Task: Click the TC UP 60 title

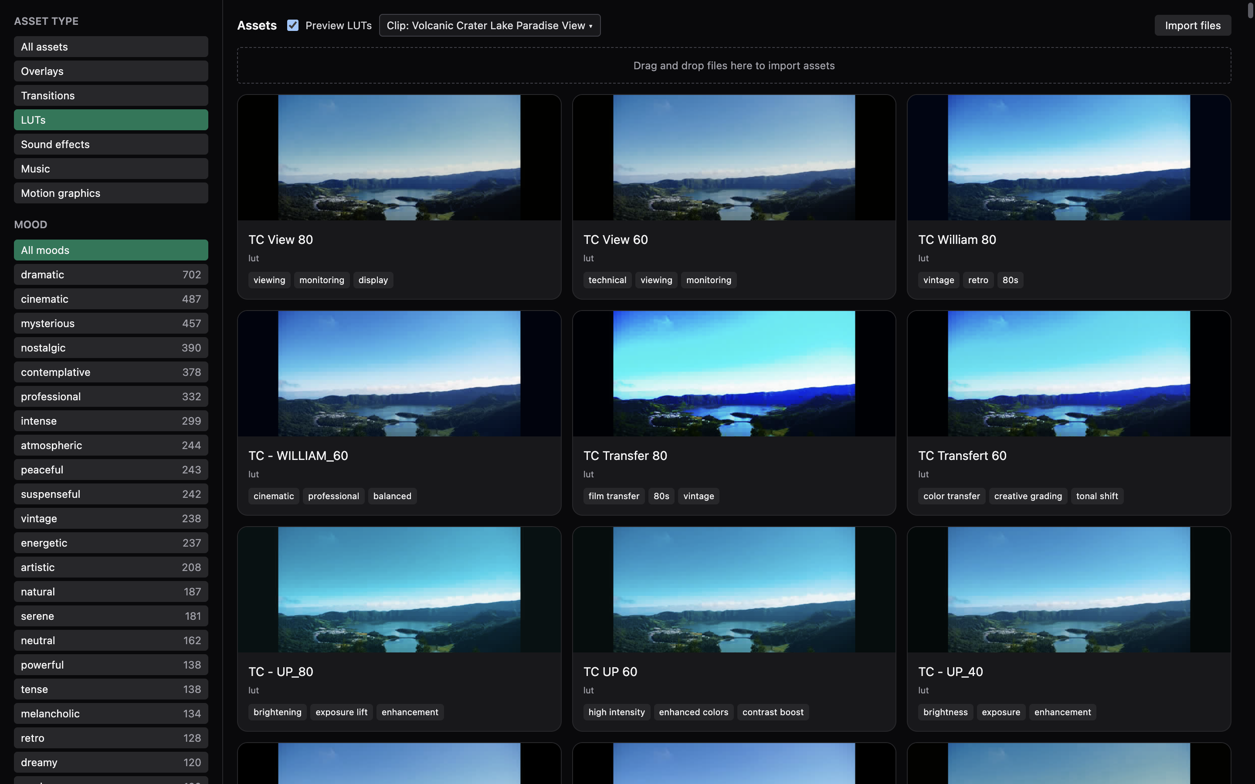Action: point(610,672)
